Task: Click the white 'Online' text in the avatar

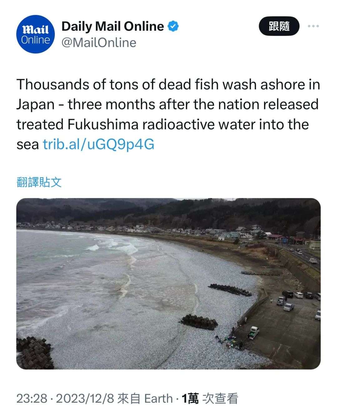Action: 36,40
